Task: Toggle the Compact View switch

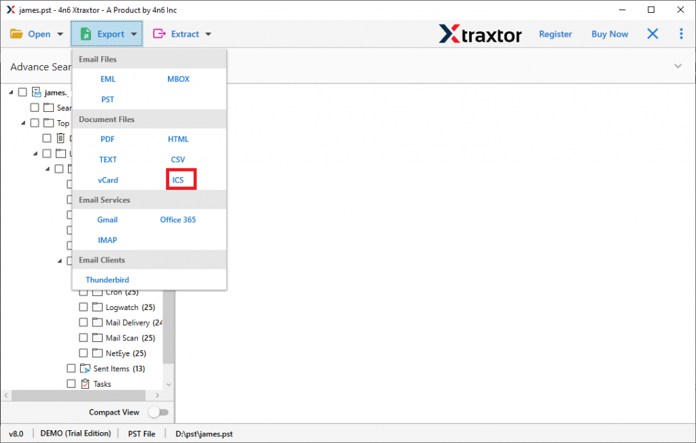Action: pos(158,412)
